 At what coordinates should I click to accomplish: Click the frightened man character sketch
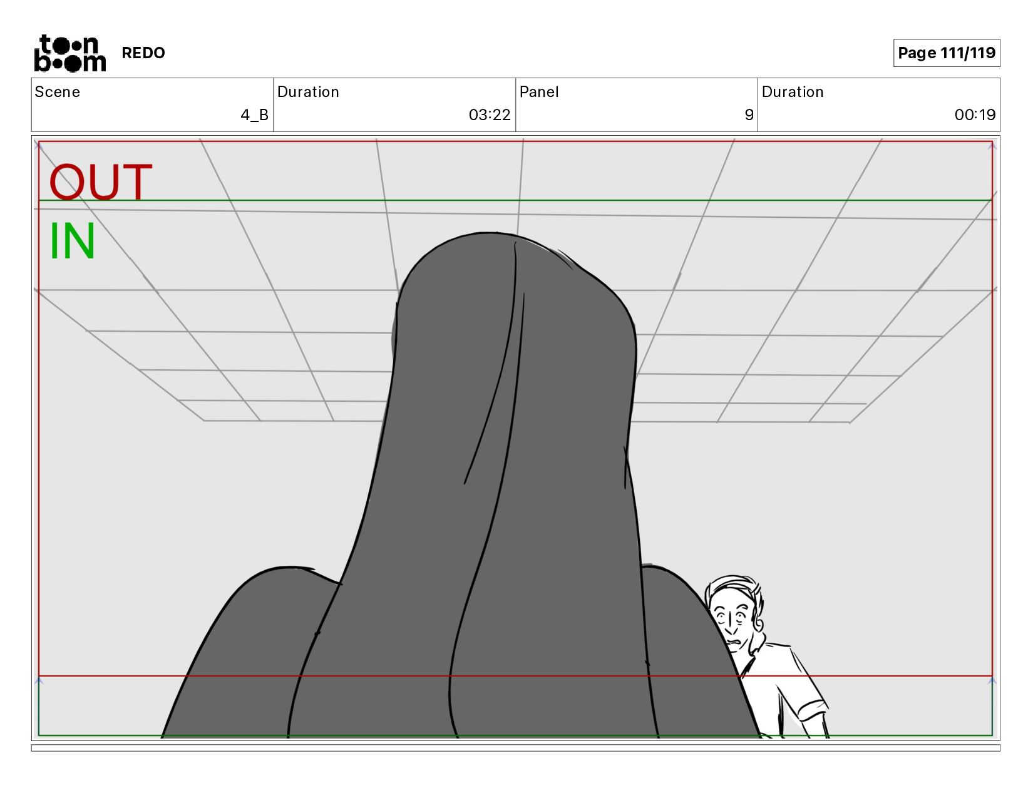pyautogui.click(x=767, y=657)
